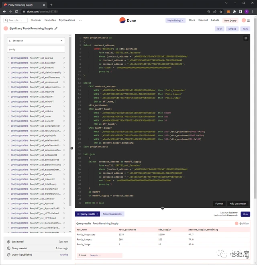This screenshot has height=265, width=257.
Task: Select the Pooly_Lawyer result cell
Action: coord(84,240)
